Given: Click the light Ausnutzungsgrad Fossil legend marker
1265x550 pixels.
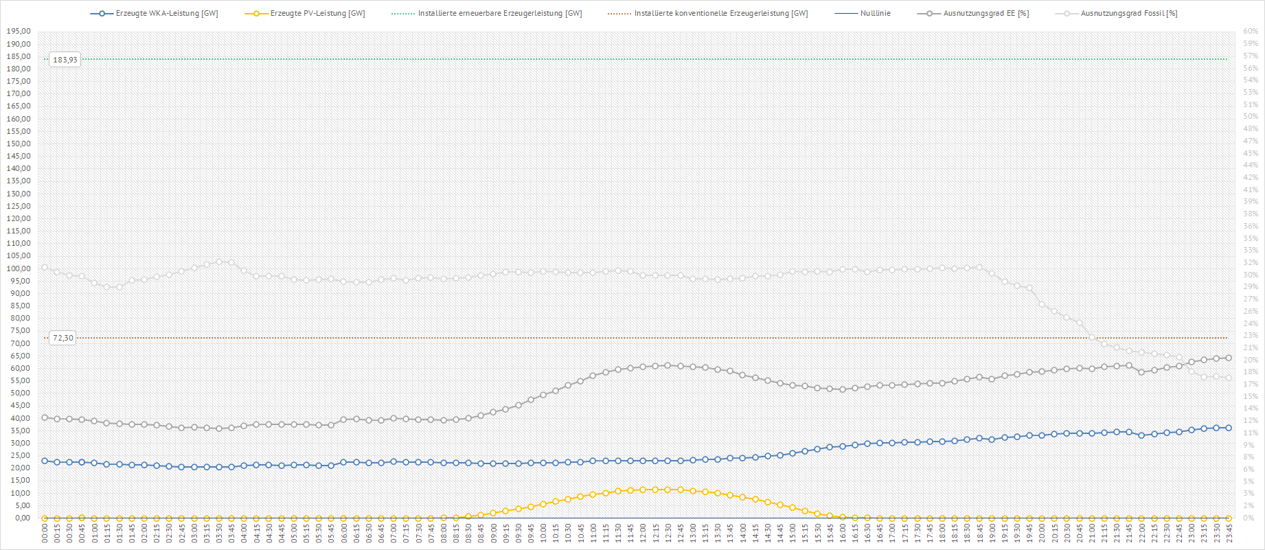Looking at the screenshot, I should click(1067, 14).
